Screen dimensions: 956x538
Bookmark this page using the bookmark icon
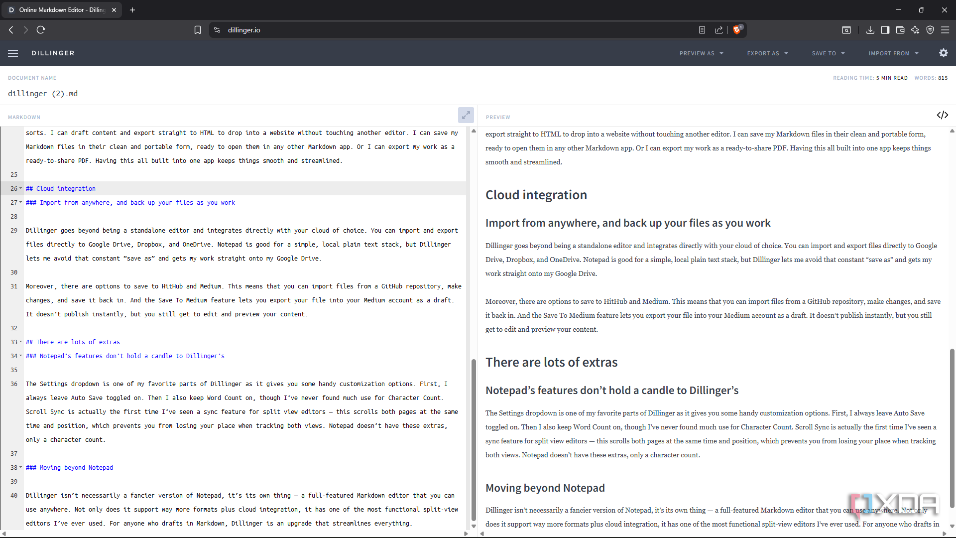point(198,30)
